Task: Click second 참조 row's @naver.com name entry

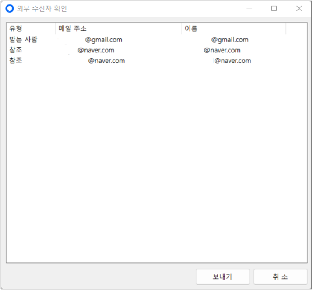Action: point(232,61)
